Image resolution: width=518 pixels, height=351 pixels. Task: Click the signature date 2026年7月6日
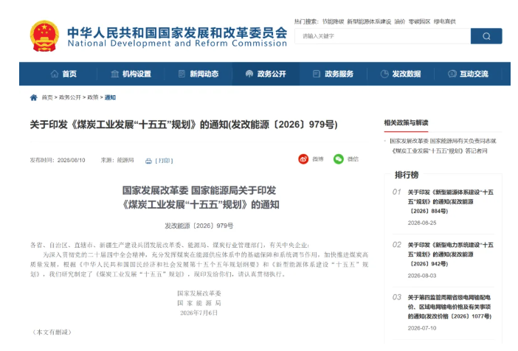tap(199, 313)
